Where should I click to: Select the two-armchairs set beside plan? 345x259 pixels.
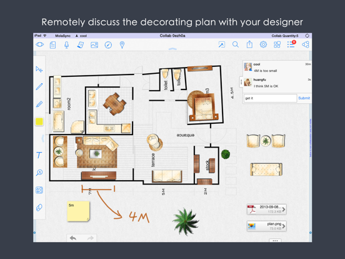[266, 141]
